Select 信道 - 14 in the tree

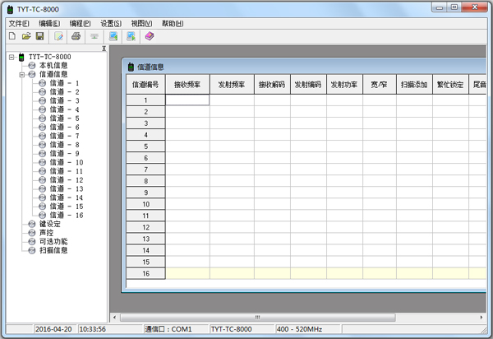67,197
